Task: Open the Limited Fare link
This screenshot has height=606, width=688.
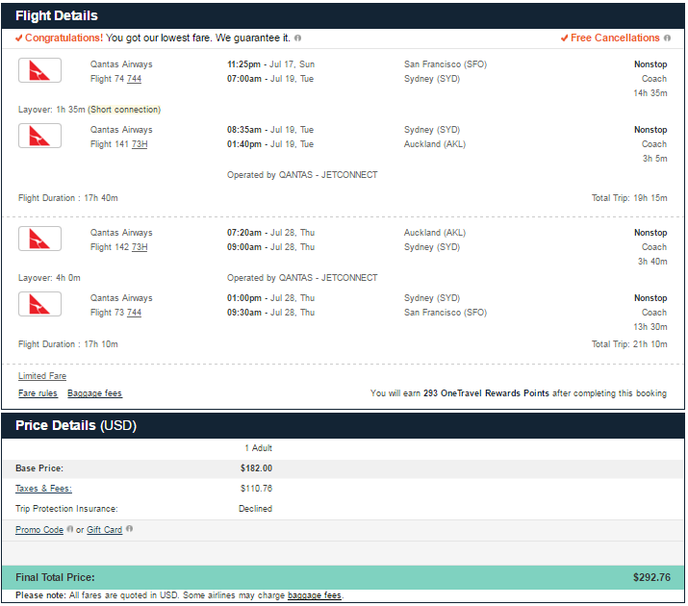Action: [x=42, y=376]
